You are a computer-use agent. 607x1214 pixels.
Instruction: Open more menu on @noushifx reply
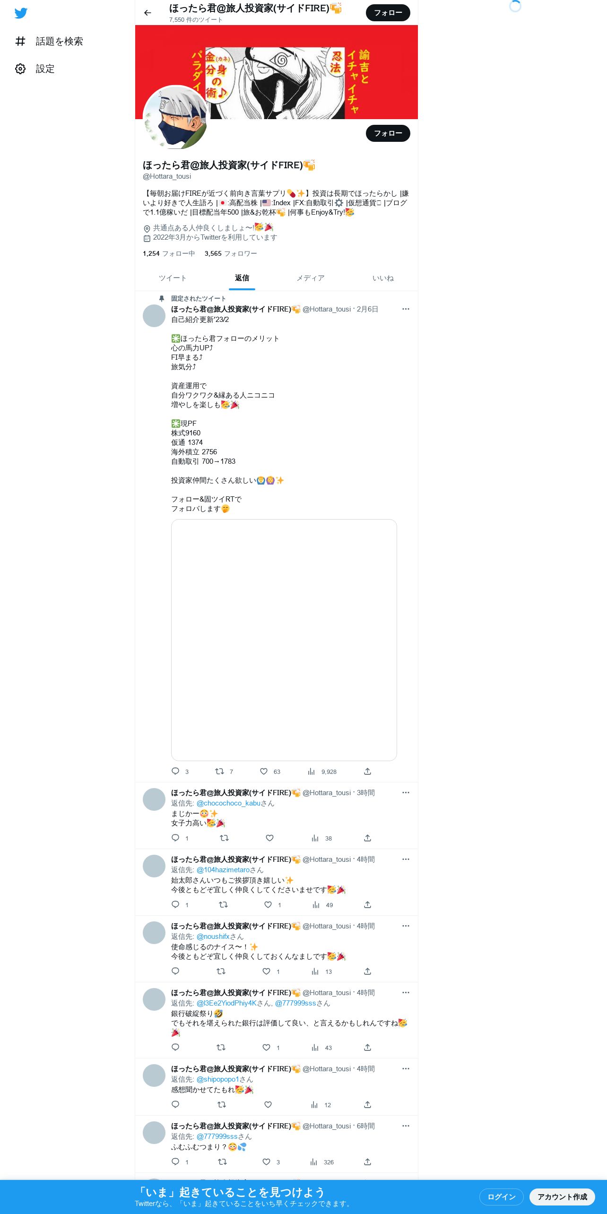406,926
